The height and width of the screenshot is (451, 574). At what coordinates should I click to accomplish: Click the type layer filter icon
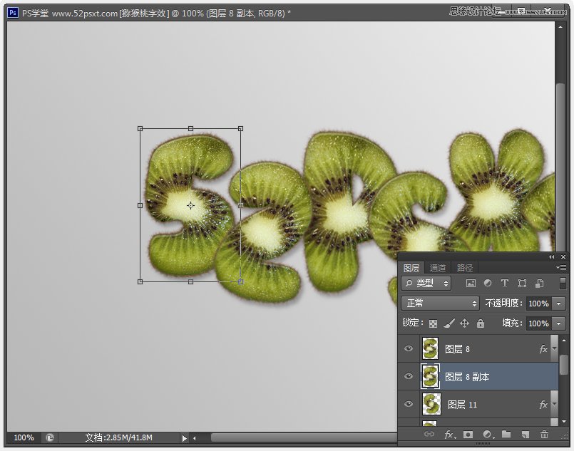[505, 284]
